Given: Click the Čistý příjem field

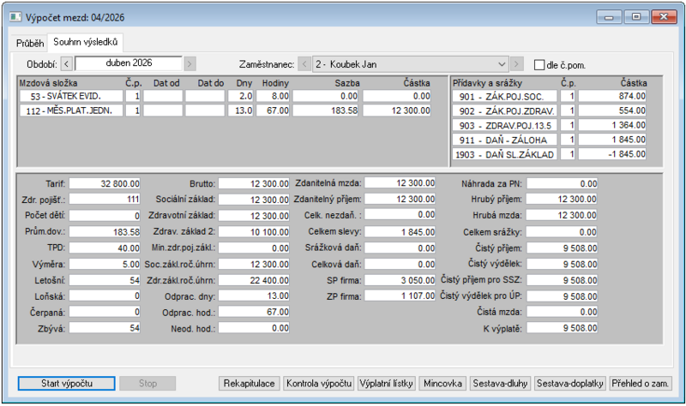Looking at the screenshot, I should pyautogui.click(x=563, y=248).
